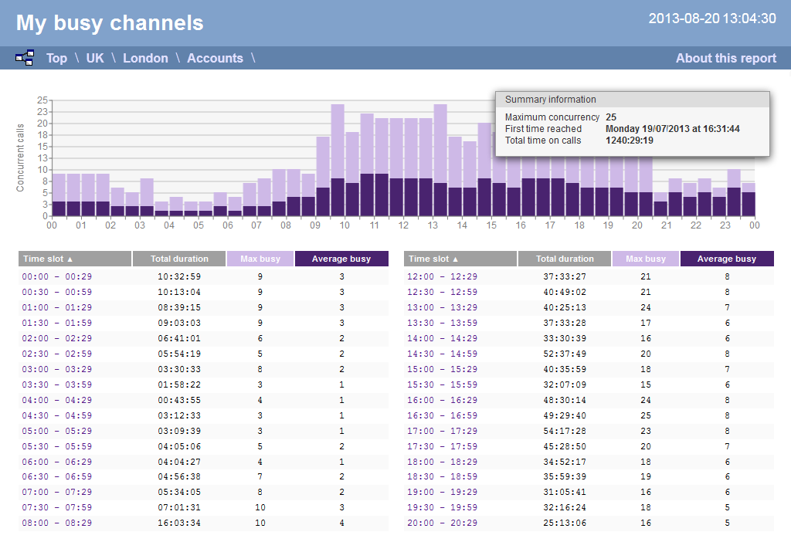Open the UK breadcrumb link
The image size is (791, 542).
pyautogui.click(x=94, y=58)
